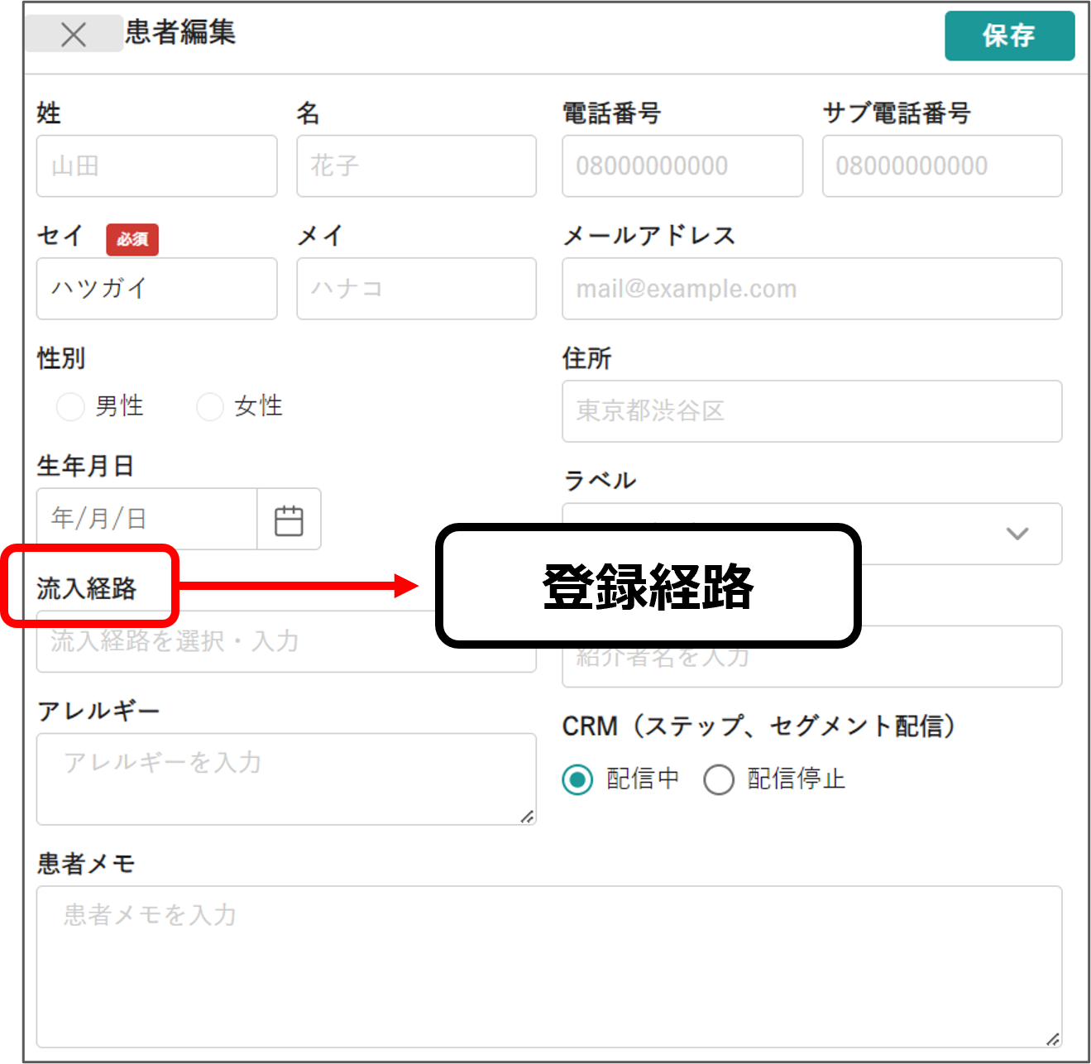Expand the ラベル dropdown chevron
Image resolution: width=1091 pixels, height=1064 pixels.
[1017, 534]
